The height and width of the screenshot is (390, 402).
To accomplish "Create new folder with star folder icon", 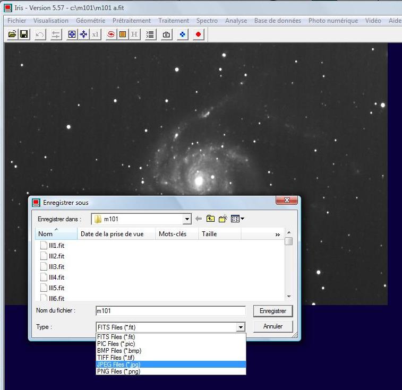I will point(223,219).
